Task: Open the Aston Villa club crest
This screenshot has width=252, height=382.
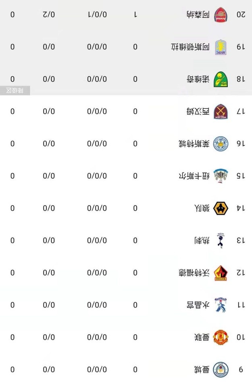Action: (221, 47)
